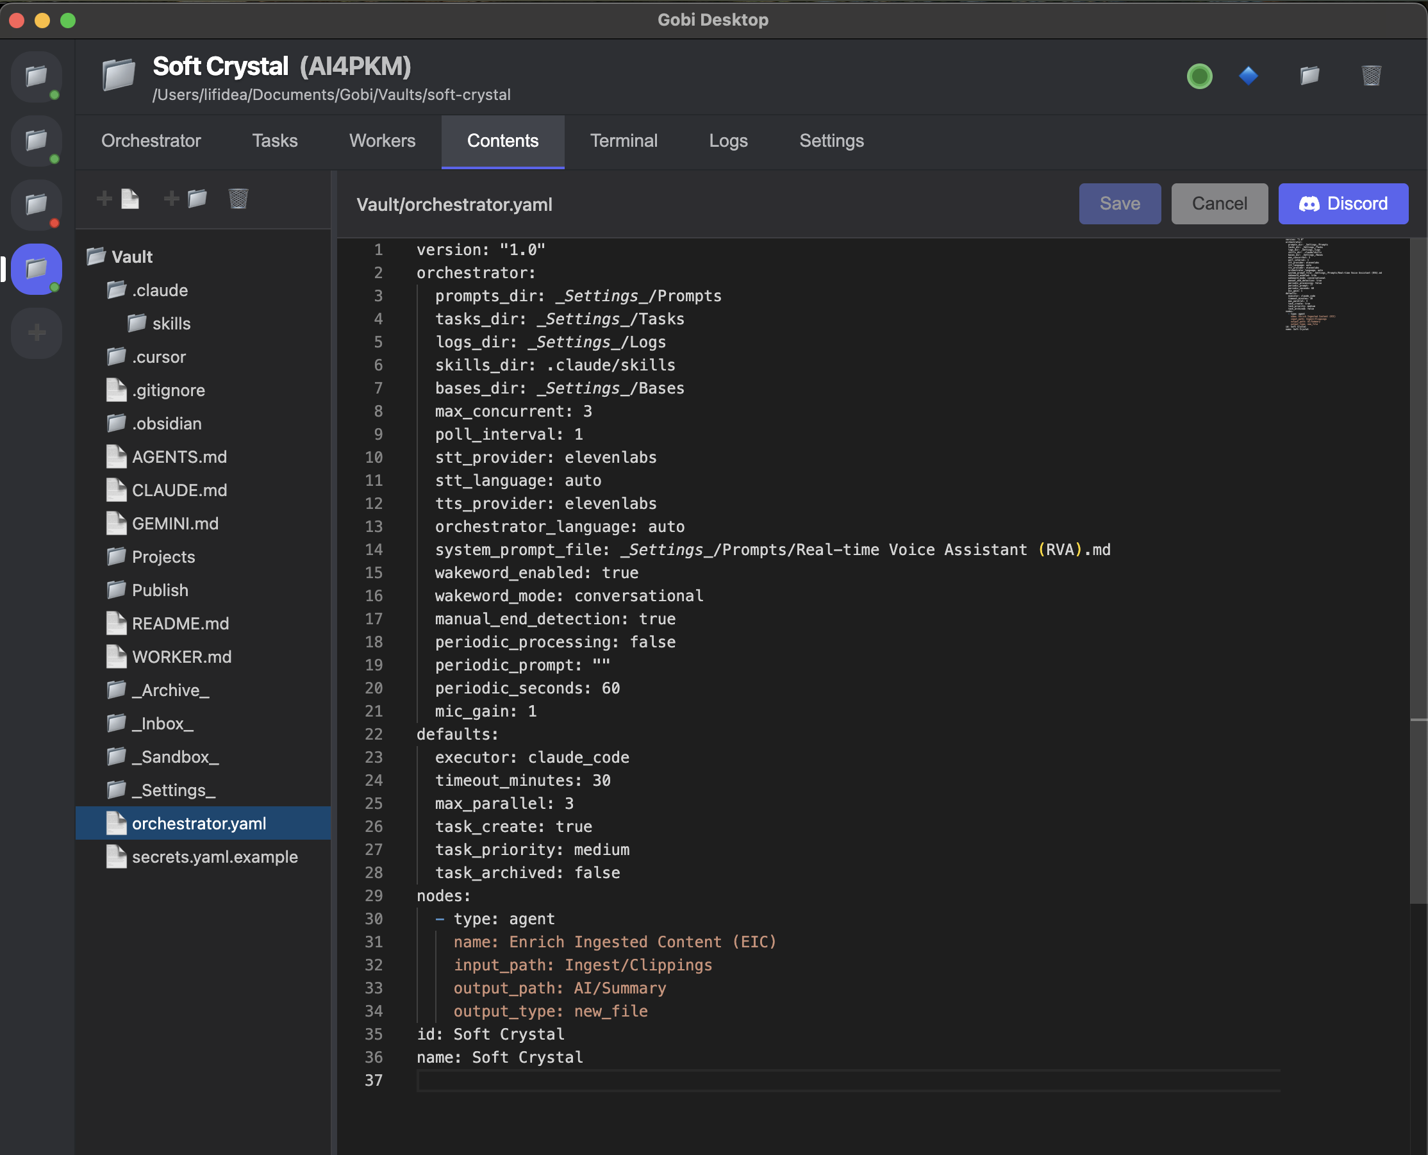
Task: Open the vault folder icon in the top right
Action: coord(1309,75)
